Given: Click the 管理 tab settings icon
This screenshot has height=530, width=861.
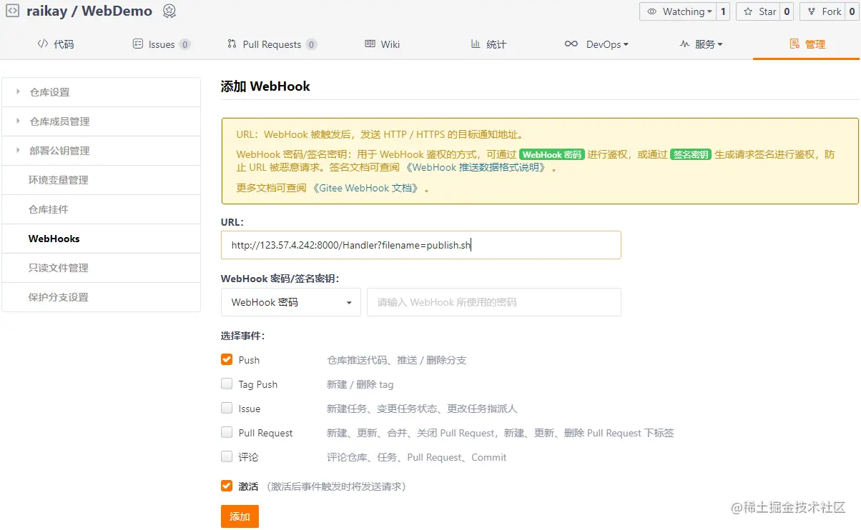Looking at the screenshot, I should 794,44.
